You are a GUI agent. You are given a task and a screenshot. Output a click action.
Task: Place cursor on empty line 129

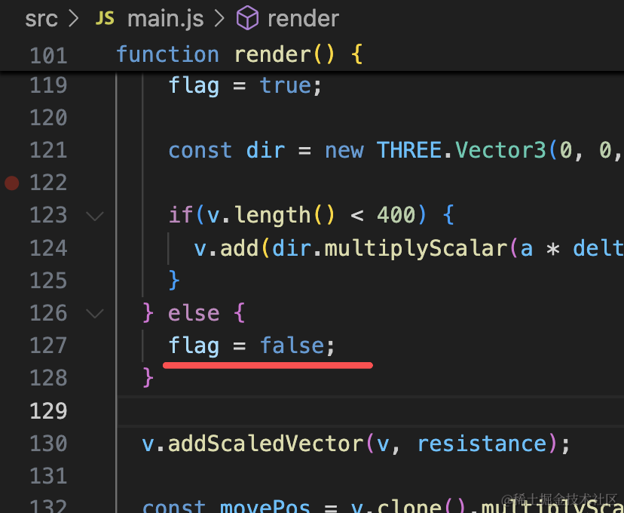pyautogui.click(x=370, y=411)
